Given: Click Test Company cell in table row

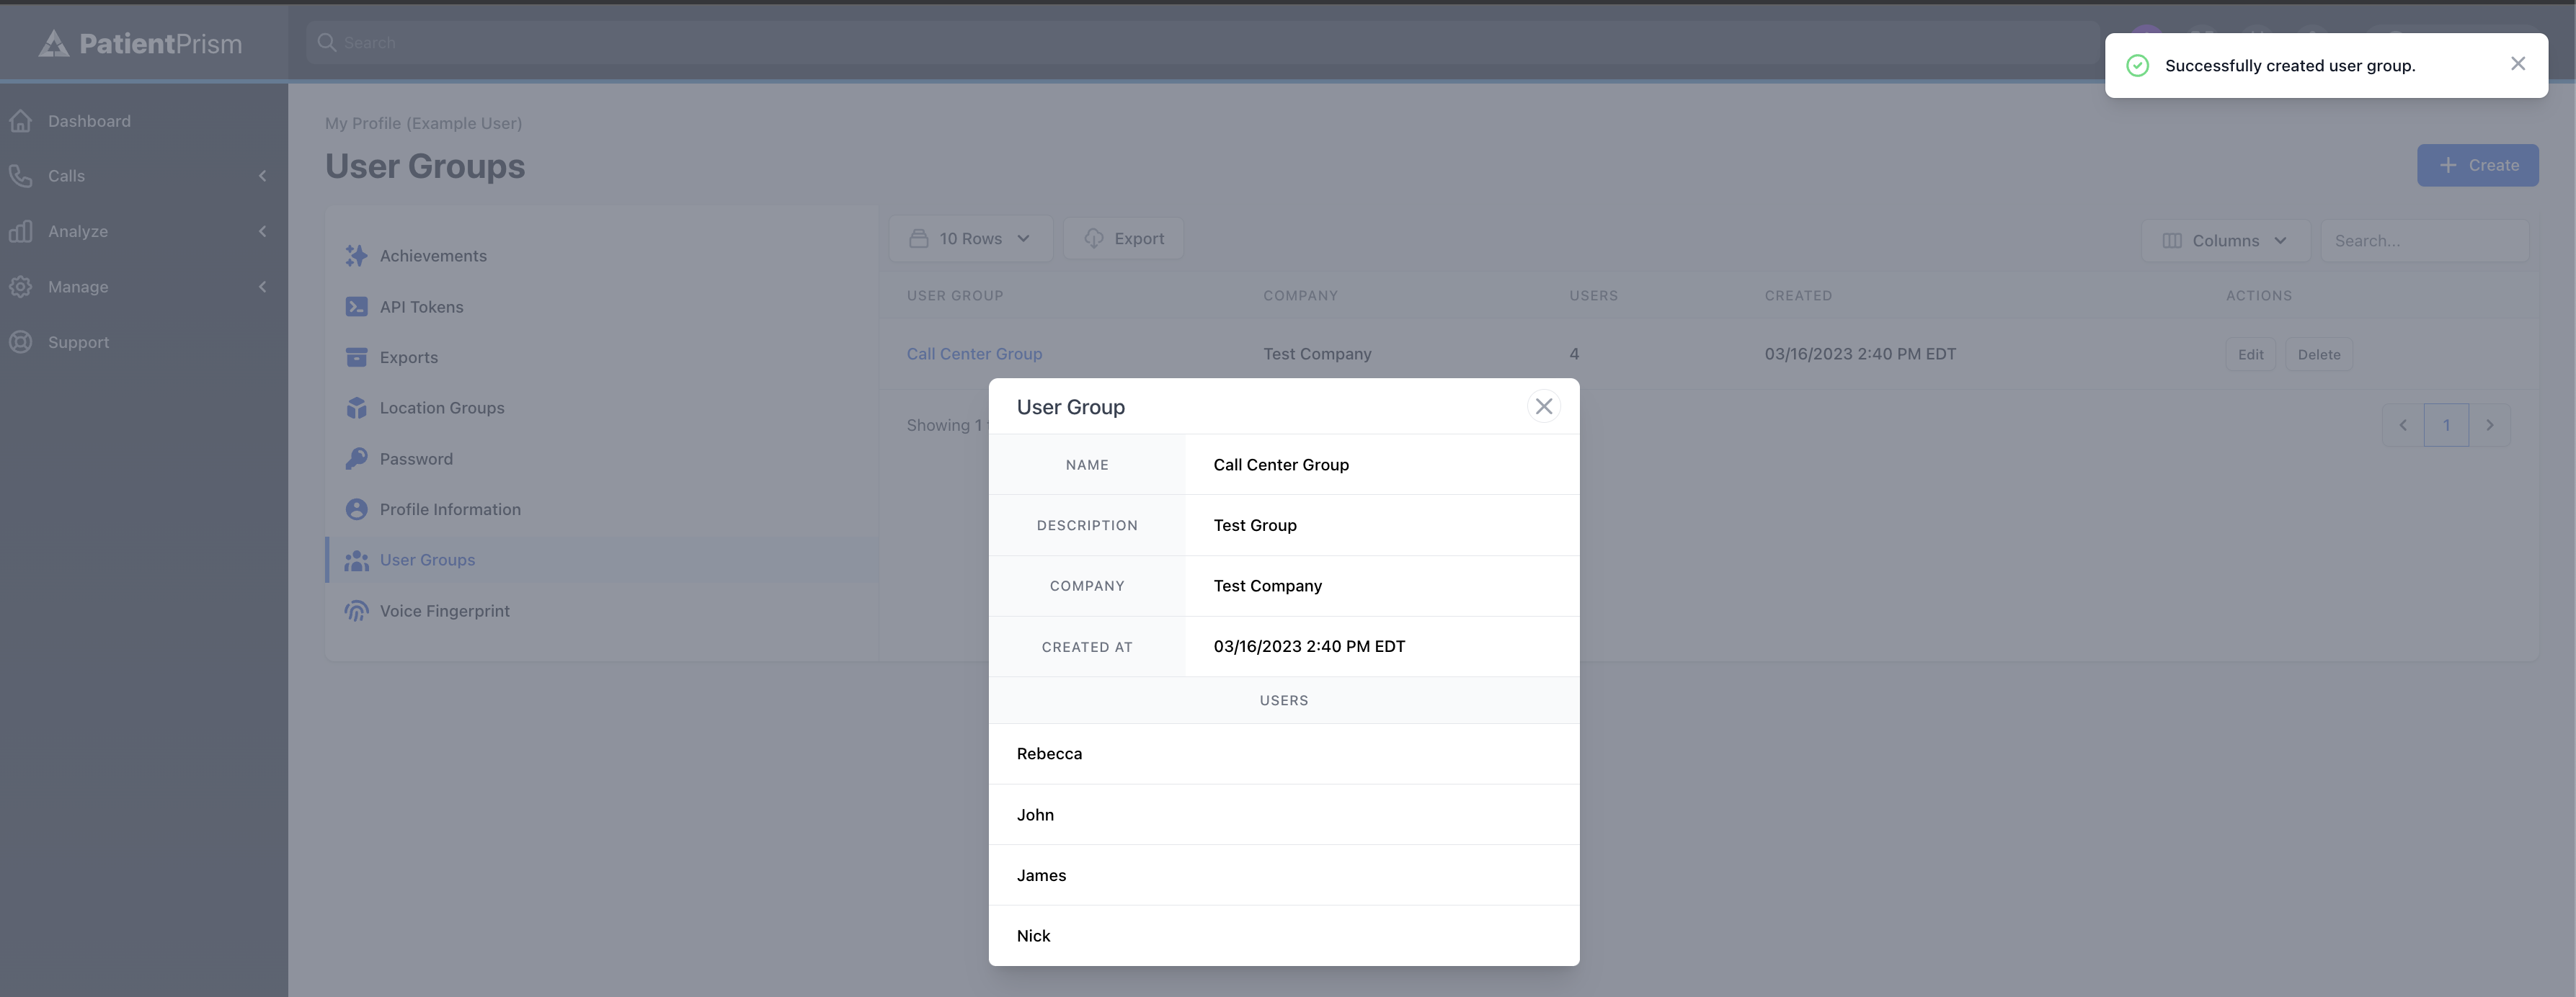Looking at the screenshot, I should coord(1317,354).
